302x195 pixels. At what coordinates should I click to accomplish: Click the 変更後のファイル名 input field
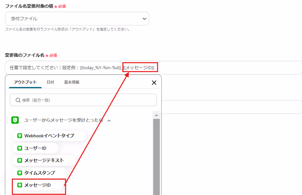pyautogui.click(x=153, y=68)
